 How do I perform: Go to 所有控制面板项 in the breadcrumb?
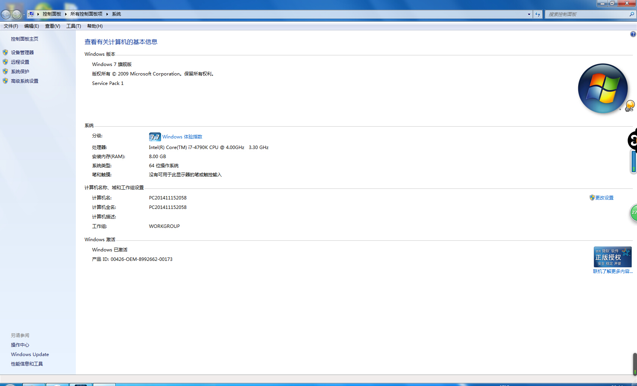[86, 14]
